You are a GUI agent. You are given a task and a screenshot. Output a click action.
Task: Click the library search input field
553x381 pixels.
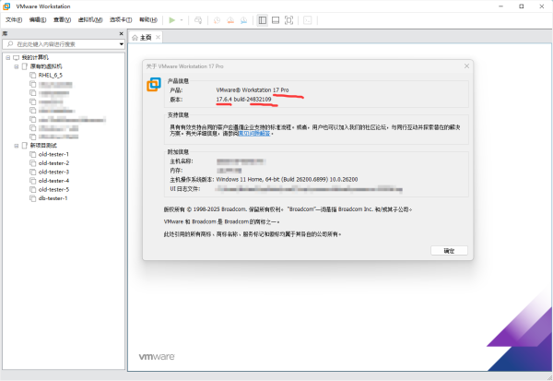[64, 44]
